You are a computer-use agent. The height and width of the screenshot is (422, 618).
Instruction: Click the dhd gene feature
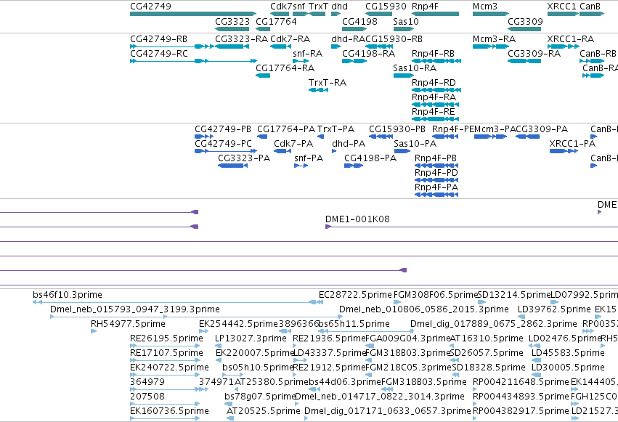tap(336, 14)
